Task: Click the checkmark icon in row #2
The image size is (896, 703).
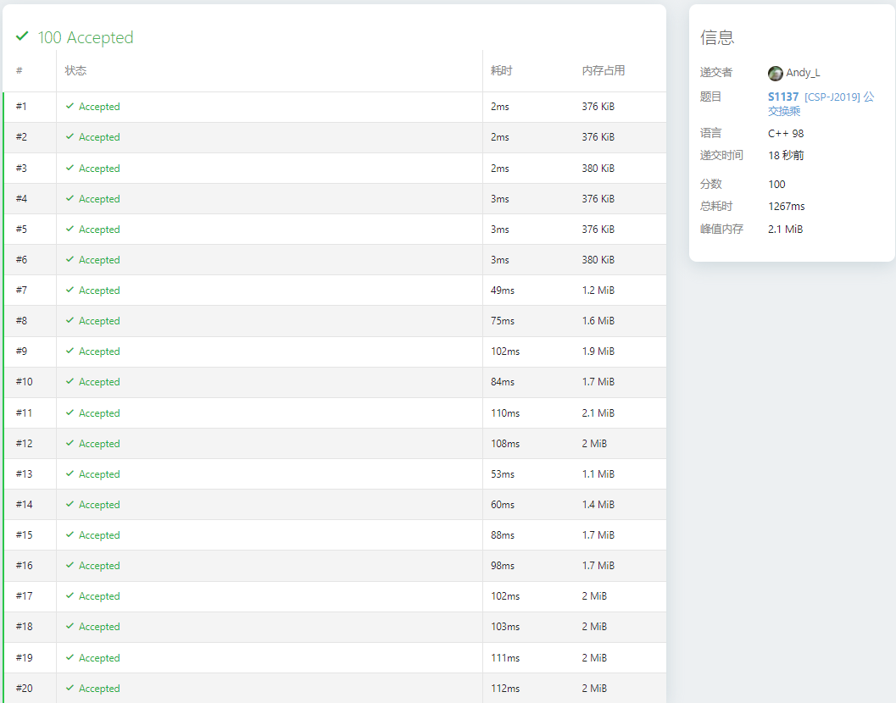Action: (x=70, y=136)
